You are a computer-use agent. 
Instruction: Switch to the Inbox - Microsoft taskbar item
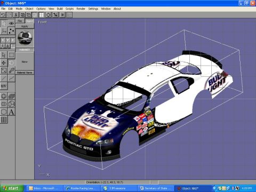[x=45, y=188]
